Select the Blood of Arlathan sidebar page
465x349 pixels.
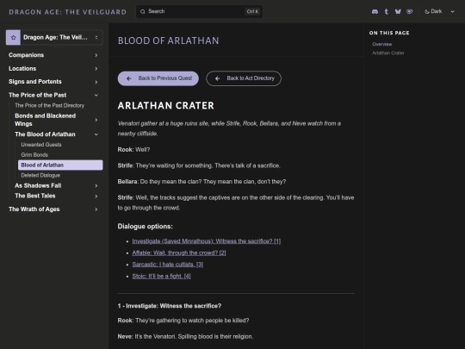(x=60, y=165)
